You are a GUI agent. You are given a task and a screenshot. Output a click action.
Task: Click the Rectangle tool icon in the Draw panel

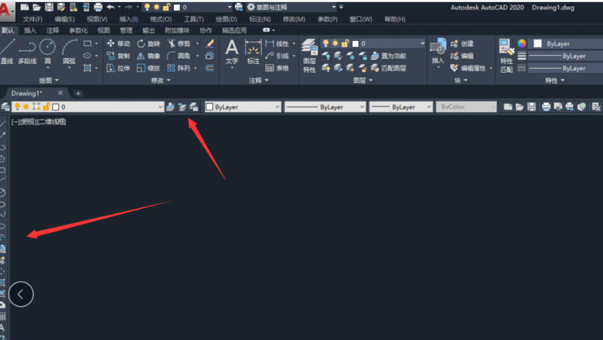88,44
